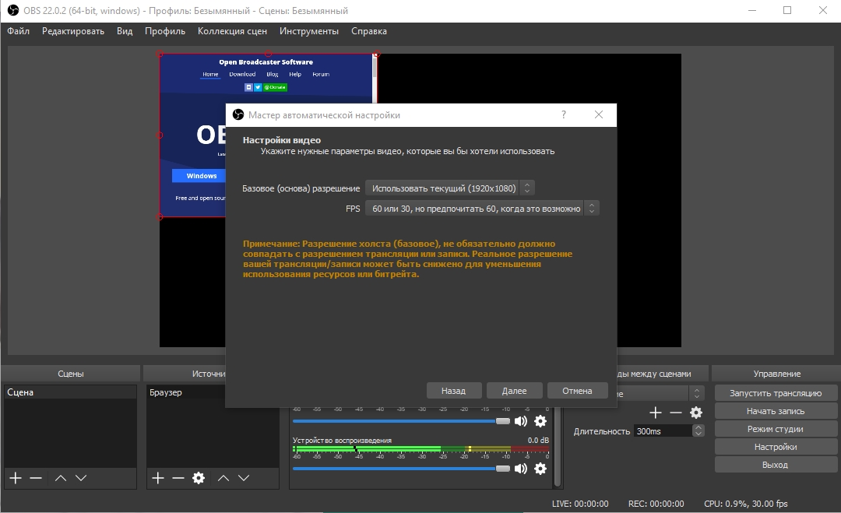Click OBS logo in wizard title bar
Viewport: 841px width, 513px height.
[x=238, y=114]
